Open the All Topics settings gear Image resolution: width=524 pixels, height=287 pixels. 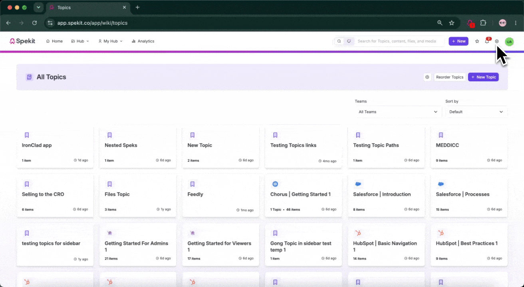click(427, 77)
